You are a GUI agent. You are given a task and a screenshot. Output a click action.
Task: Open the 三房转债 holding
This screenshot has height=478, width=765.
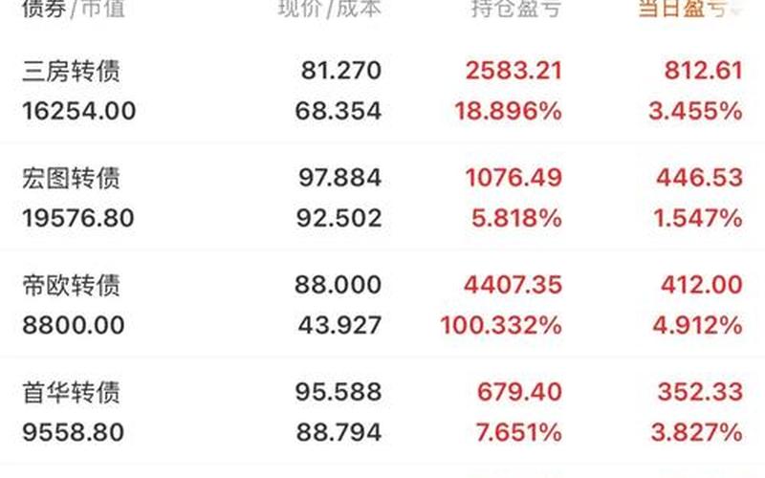tap(71, 71)
